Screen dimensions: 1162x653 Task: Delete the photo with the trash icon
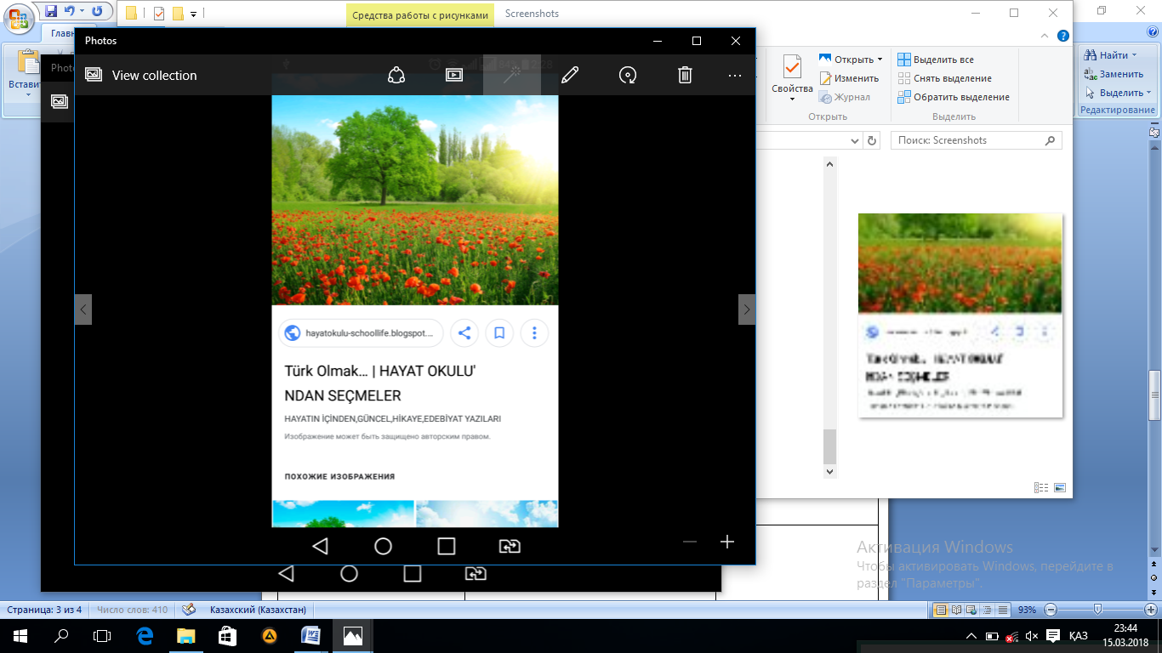[685, 75]
